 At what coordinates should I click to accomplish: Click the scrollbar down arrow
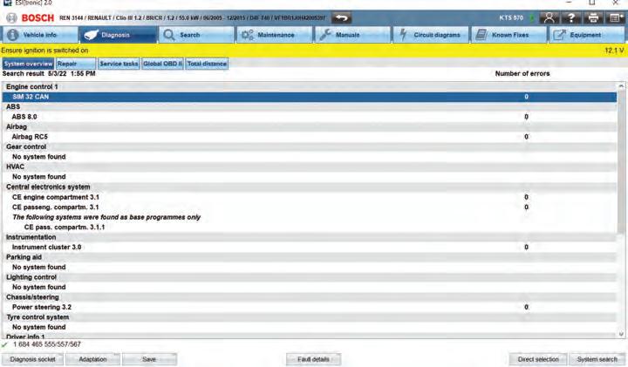tap(621, 334)
